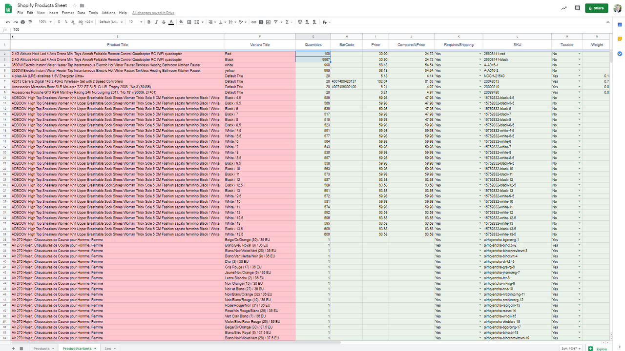Add a new sheet
This screenshot has height=351, width=625.
pos(14,348)
